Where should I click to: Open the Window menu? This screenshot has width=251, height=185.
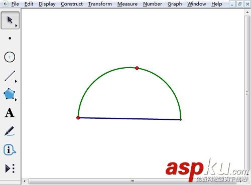click(197, 4)
